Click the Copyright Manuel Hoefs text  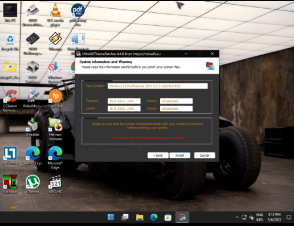(x=108, y=148)
